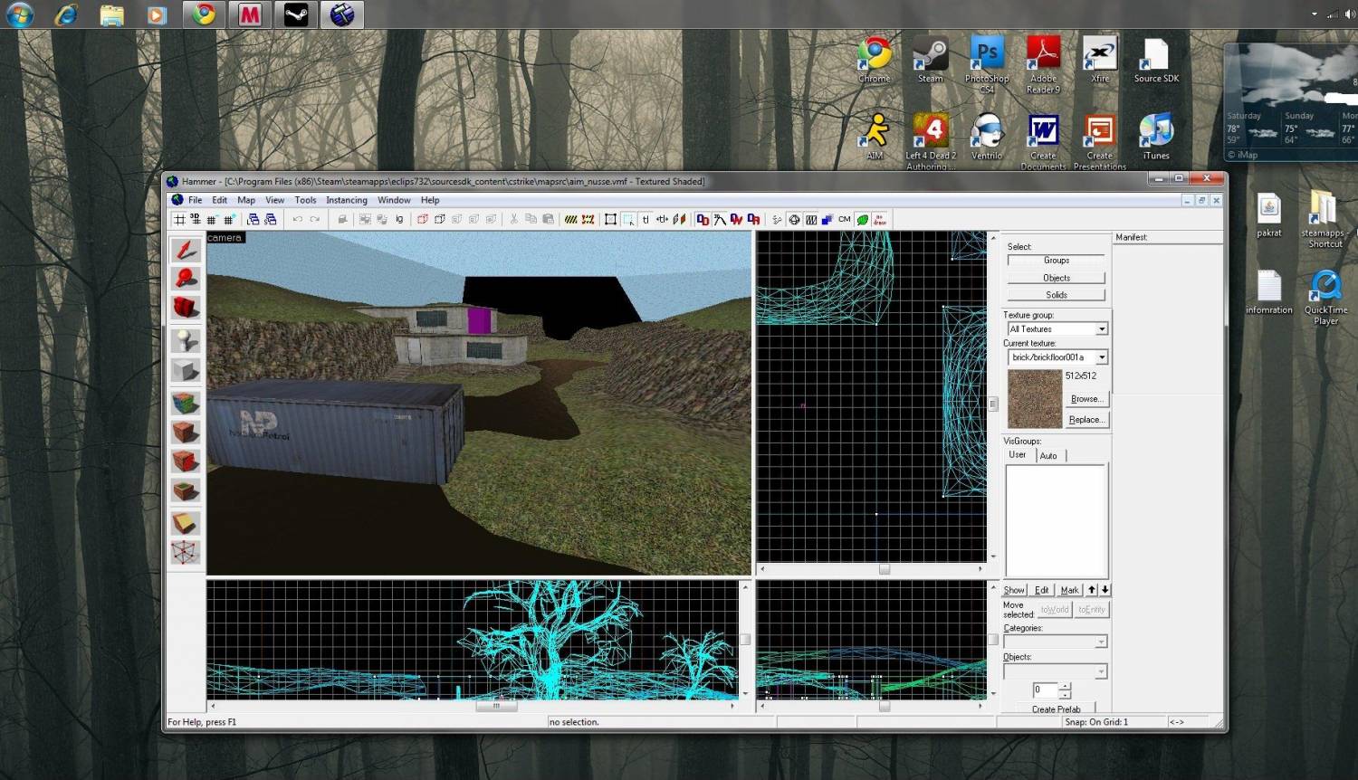Screen dimensions: 1358x780
Task: Click the Replace texture button
Action: pos(1085,420)
